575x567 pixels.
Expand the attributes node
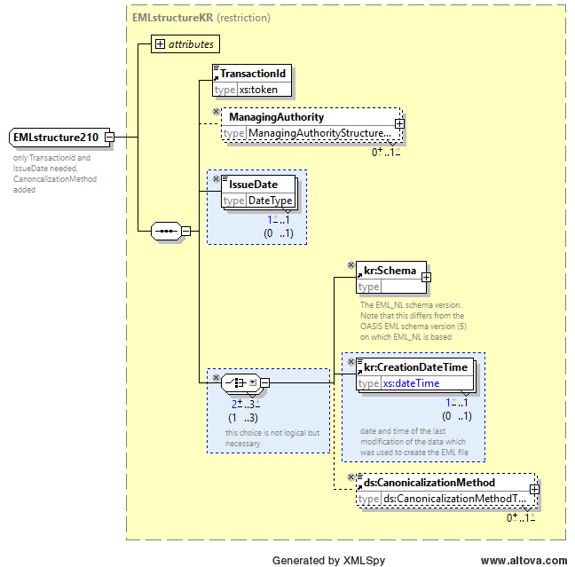click(160, 44)
